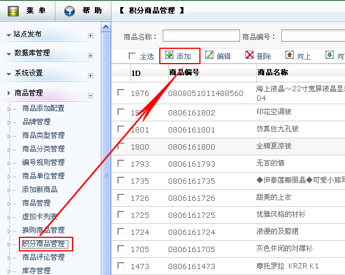Screen dimensions: 345x275
Task: Open 商品评论管理 in the sidebar
Action: [43, 257]
